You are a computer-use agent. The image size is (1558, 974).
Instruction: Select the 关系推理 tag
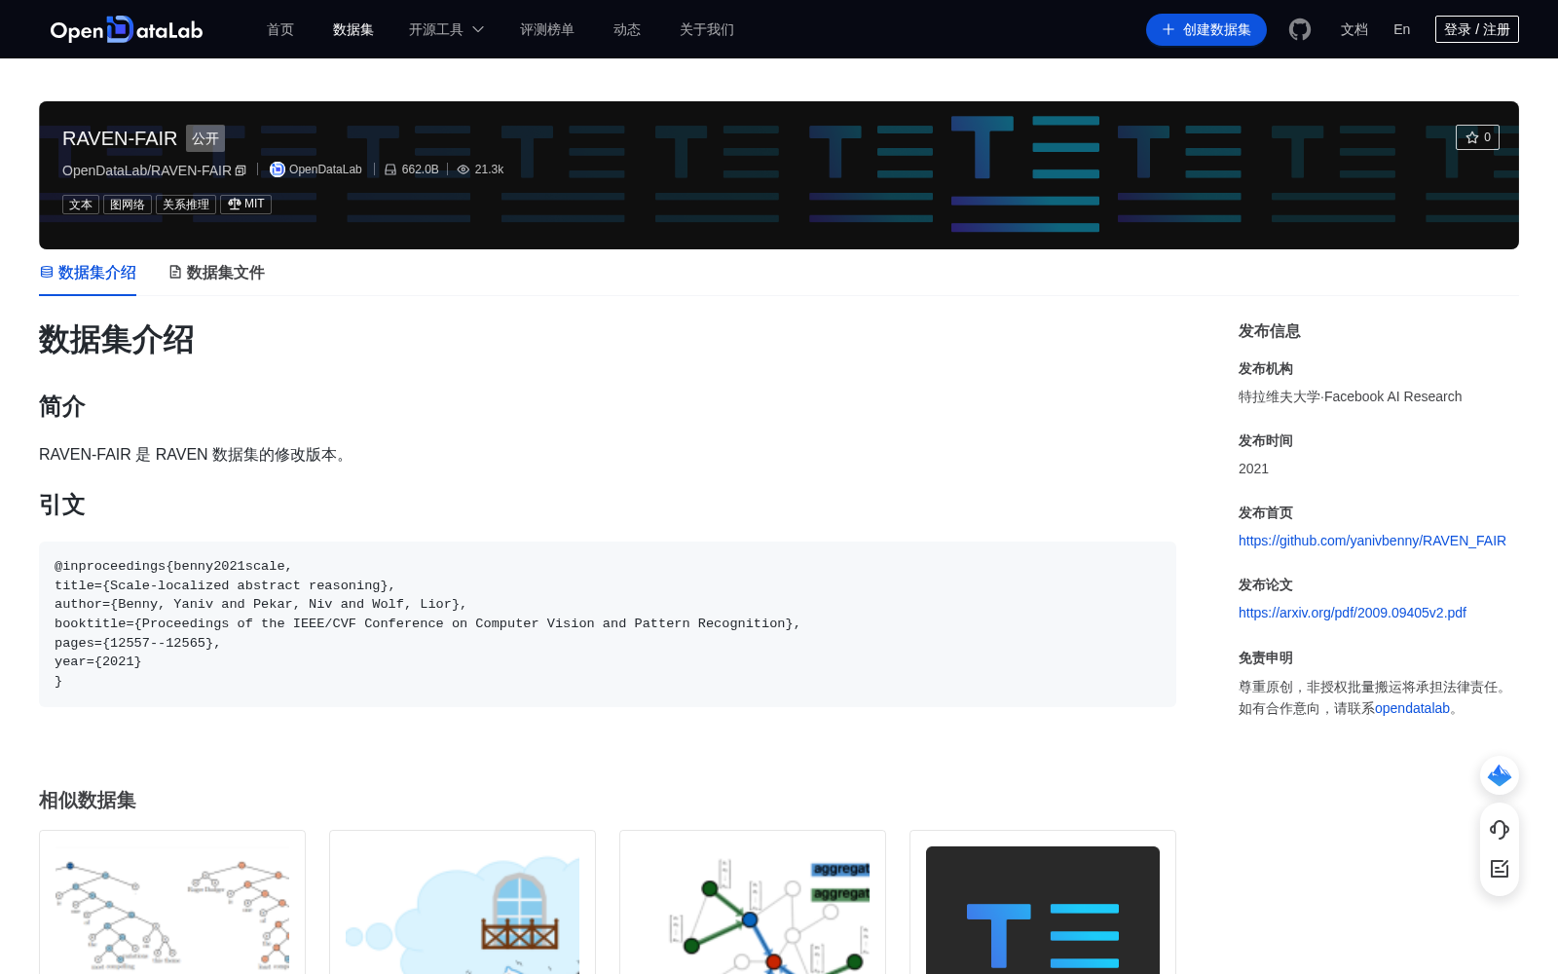click(186, 205)
